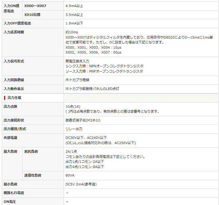The height and width of the screenshot is (205, 220).
Task: Click the '3.5mA以上' value
Action: click(x=74, y=15)
